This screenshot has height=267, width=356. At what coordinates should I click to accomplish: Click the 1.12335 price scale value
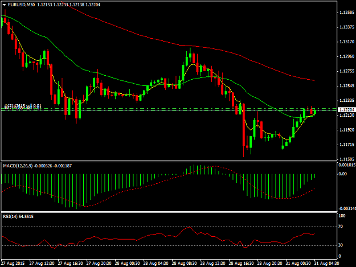(x=347, y=101)
